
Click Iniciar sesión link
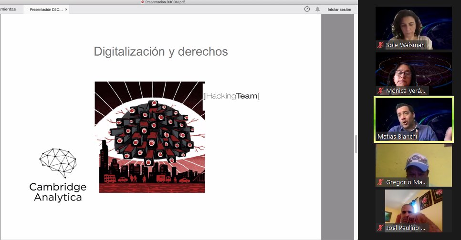tap(339, 10)
